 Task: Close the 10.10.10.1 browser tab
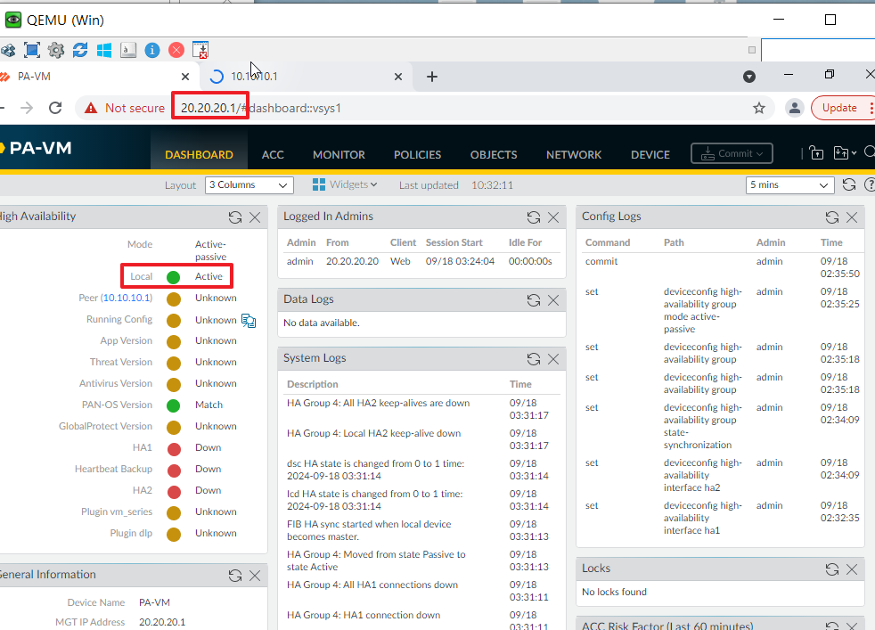(x=398, y=77)
